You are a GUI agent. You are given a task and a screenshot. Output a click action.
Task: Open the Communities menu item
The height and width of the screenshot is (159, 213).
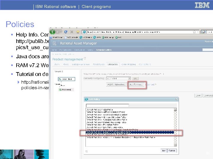tap(80, 50)
